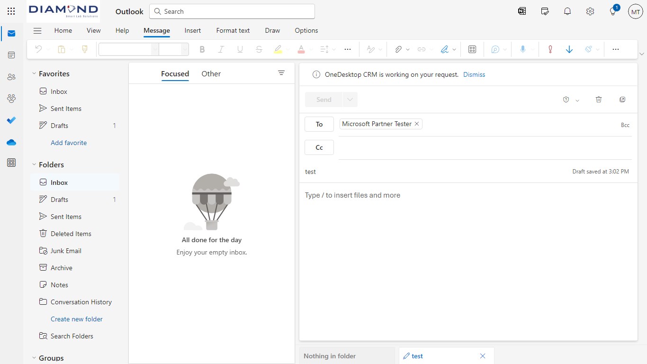Open the Junk Email folder
This screenshot has height=364, width=647.
point(75,251)
